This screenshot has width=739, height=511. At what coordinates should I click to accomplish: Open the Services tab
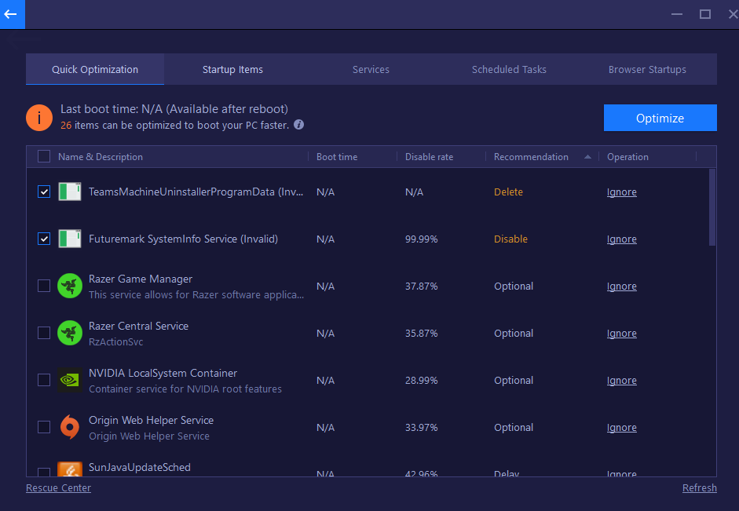pos(371,69)
